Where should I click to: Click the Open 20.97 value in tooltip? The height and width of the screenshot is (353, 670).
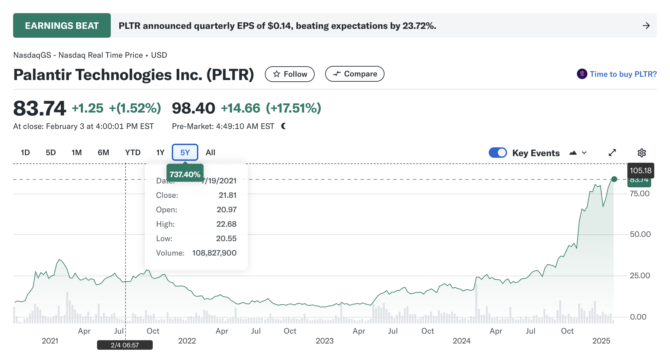click(227, 210)
